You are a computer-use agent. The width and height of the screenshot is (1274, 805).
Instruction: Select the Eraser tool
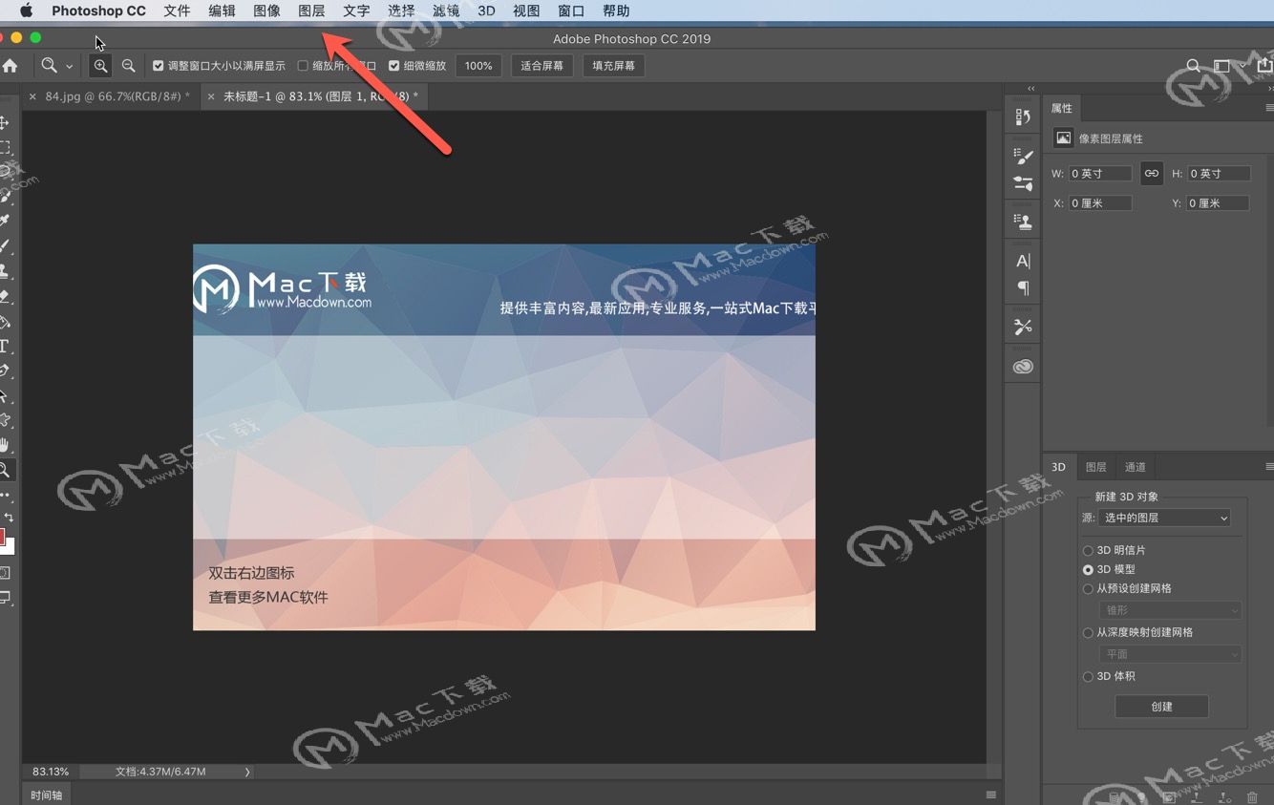coord(4,296)
